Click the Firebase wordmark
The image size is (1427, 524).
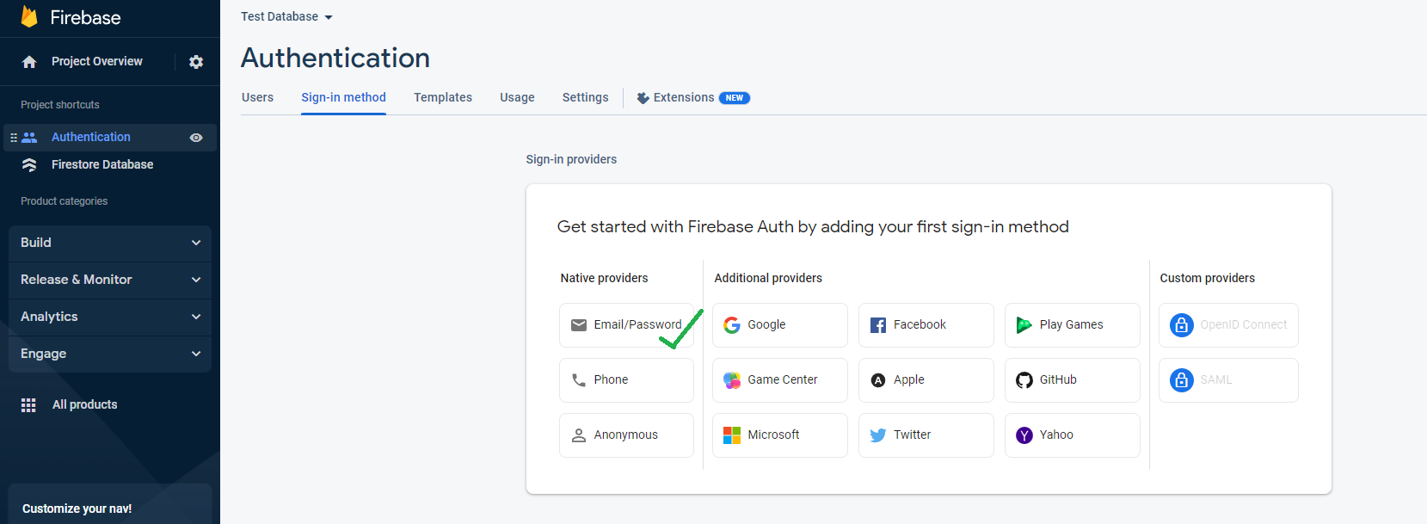[86, 17]
